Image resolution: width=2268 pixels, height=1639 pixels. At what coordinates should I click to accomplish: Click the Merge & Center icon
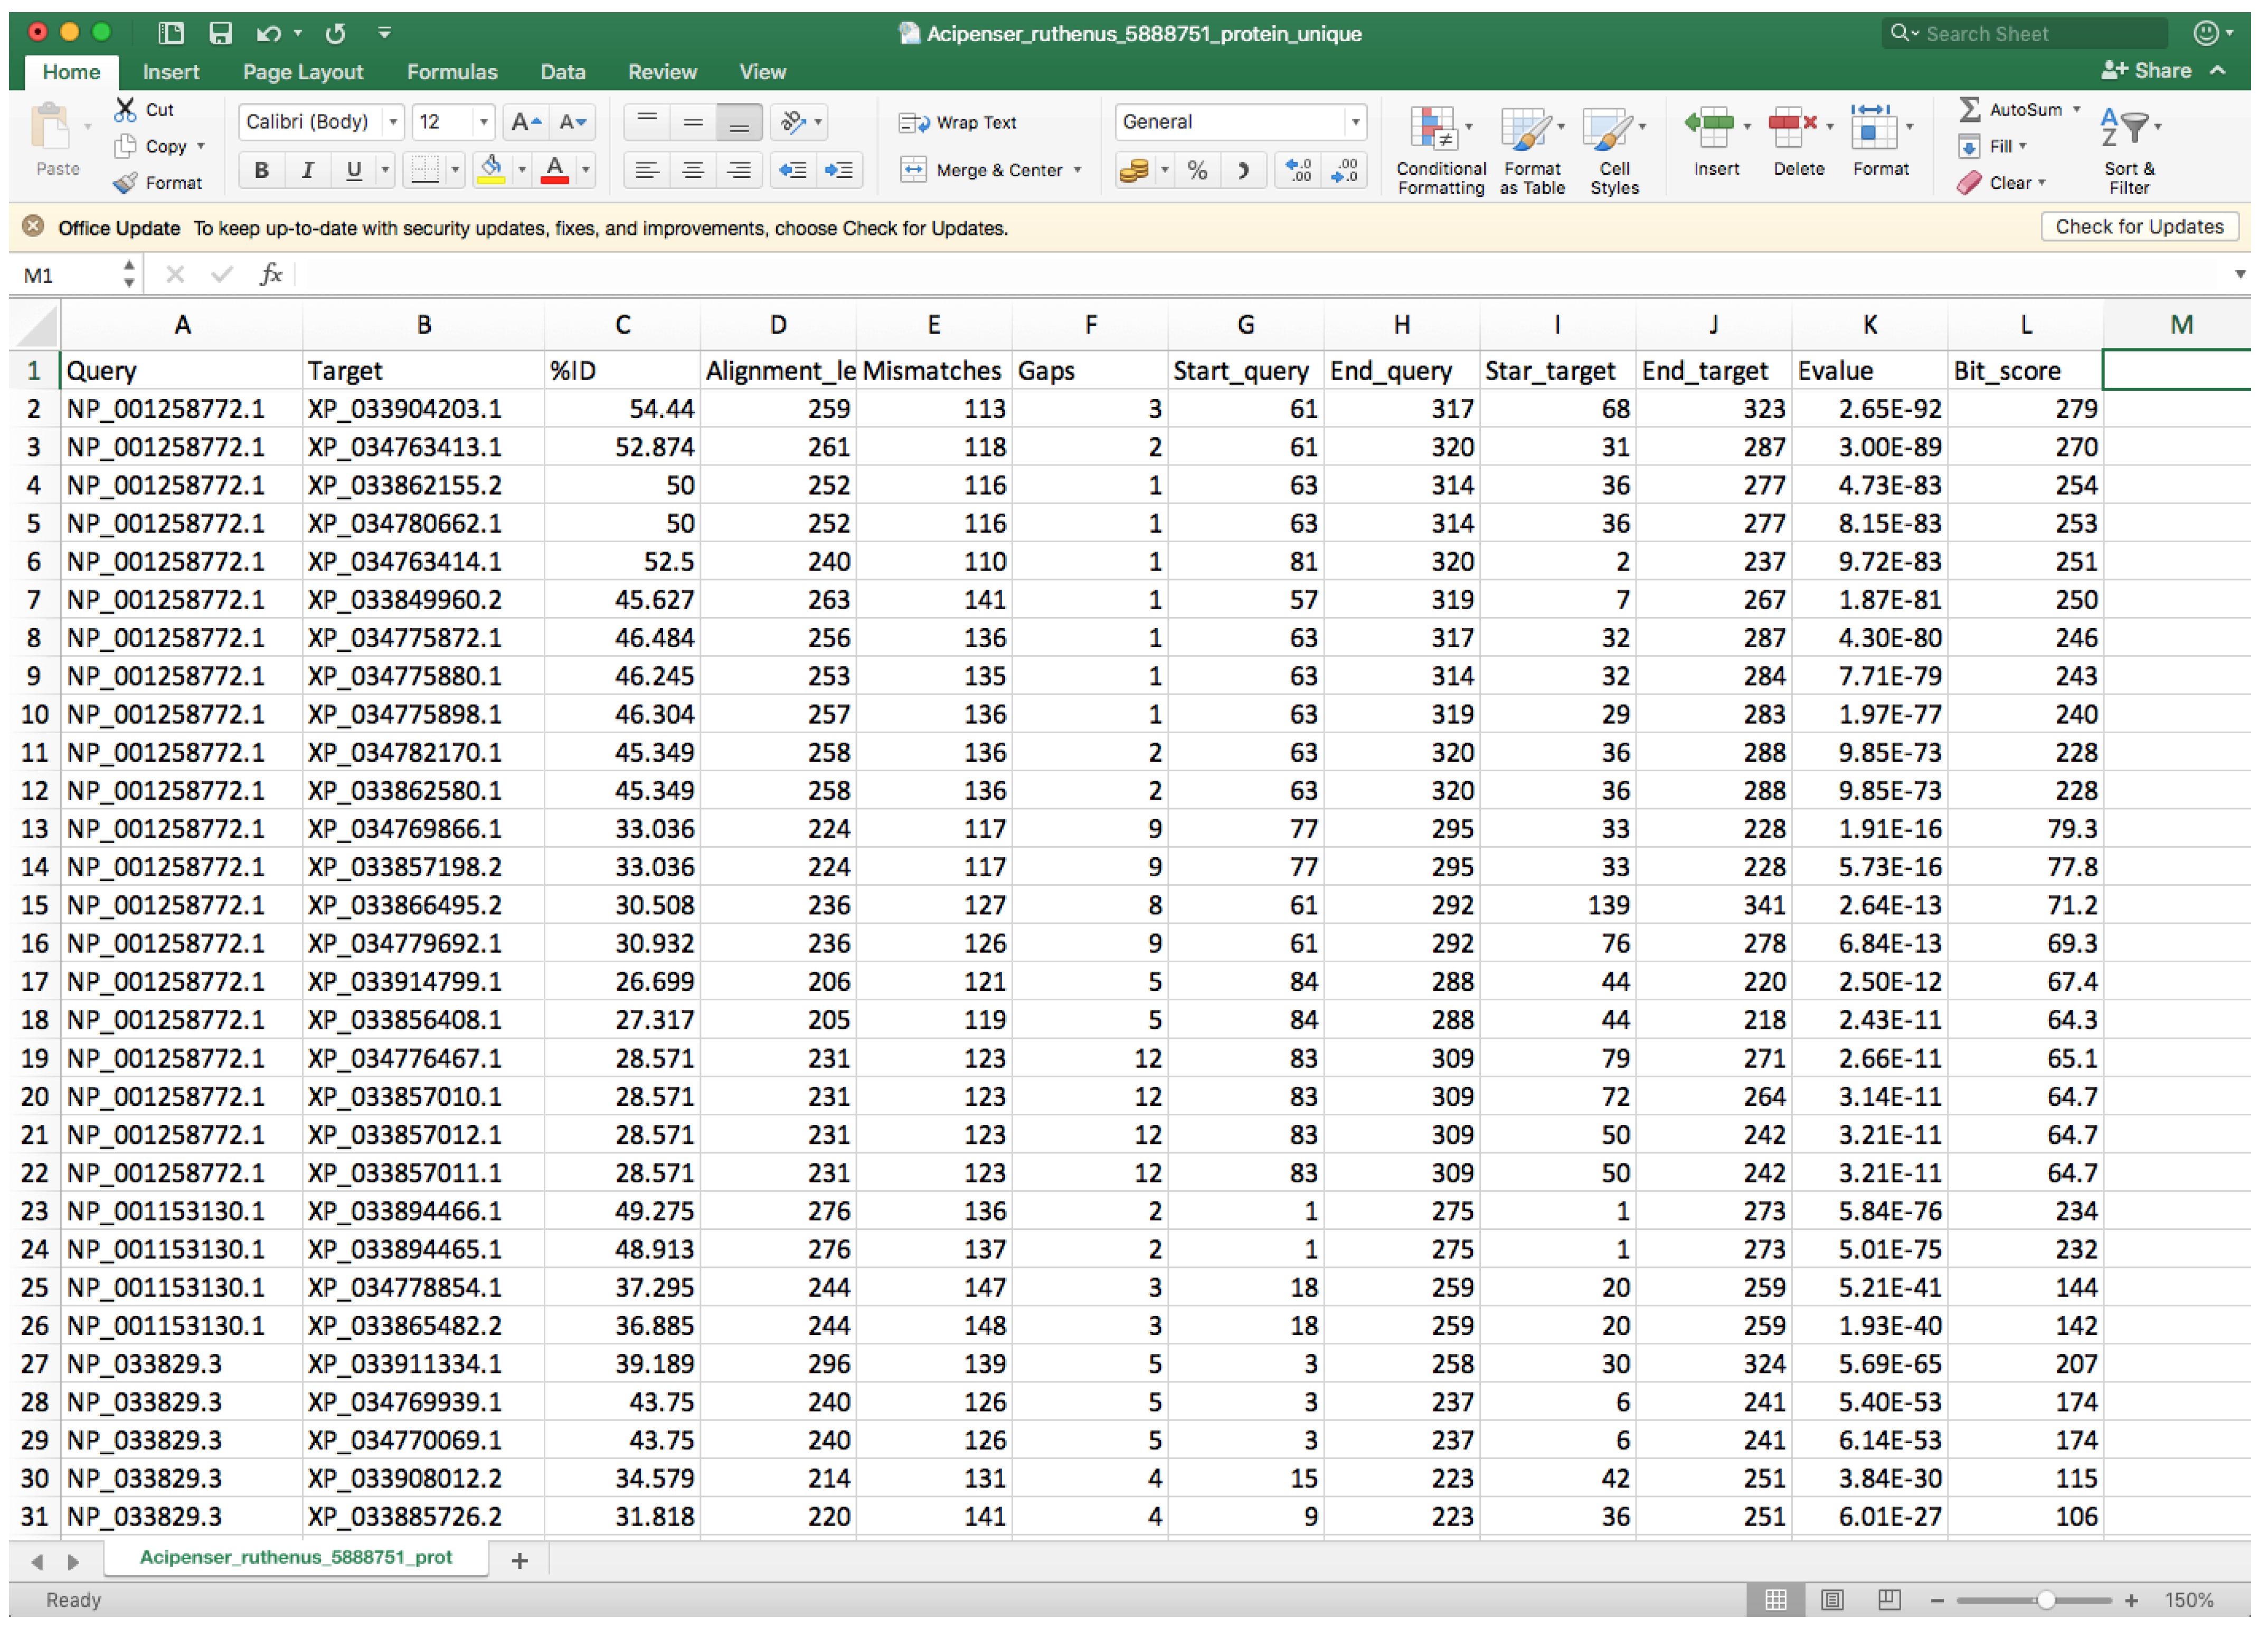[913, 170]
